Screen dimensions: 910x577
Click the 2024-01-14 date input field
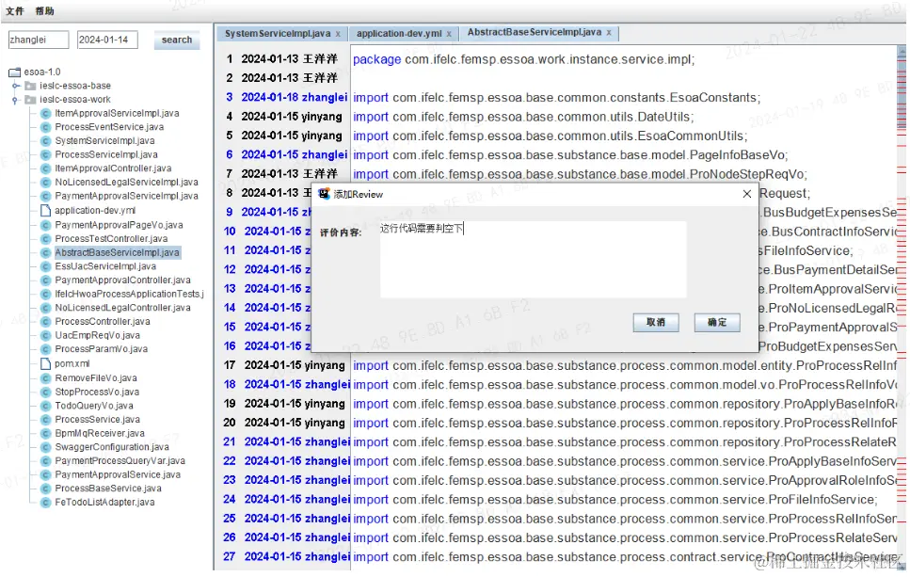(x=107, y=40)
